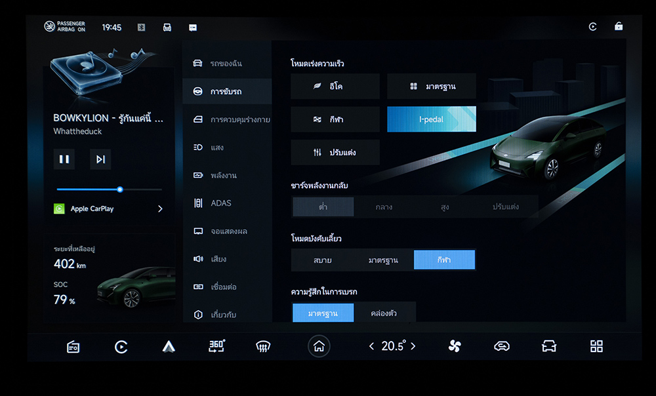
Task: Tap the fan speed icon
Action: (x=455, y=346)
